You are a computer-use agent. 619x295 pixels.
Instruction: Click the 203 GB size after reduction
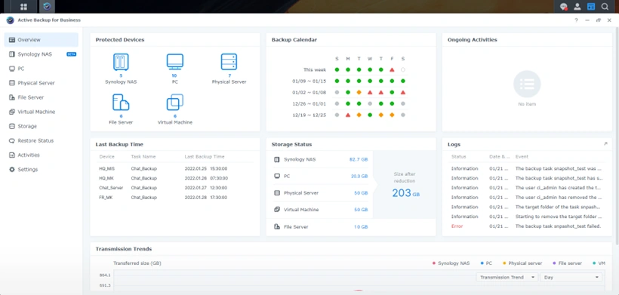(405, 193)
